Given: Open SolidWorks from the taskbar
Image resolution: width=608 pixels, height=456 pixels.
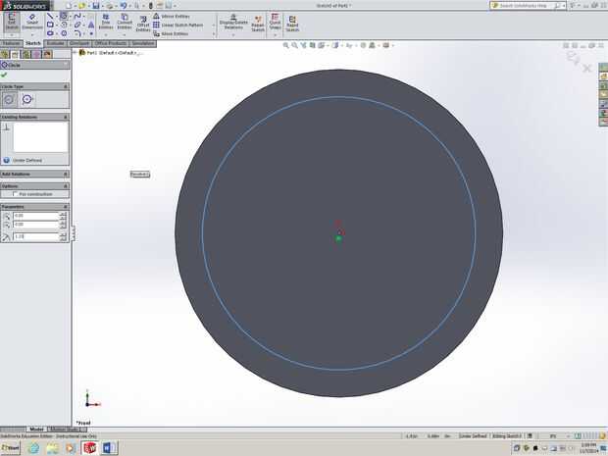Looking at the screenshot, I should click(90, 448).
